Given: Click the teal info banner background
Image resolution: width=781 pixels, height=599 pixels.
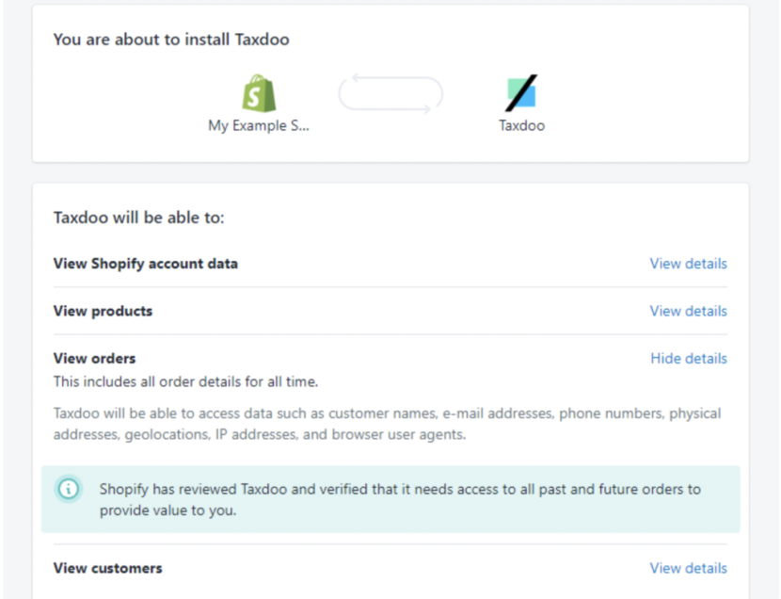Looking at the screenshot, I should tap(390, 499).
